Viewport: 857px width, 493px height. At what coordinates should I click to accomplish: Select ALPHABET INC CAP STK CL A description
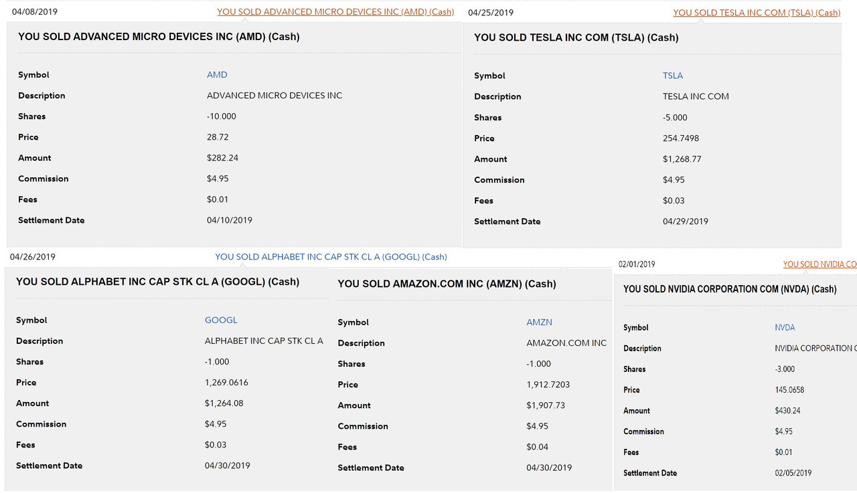tap(264, 341)
